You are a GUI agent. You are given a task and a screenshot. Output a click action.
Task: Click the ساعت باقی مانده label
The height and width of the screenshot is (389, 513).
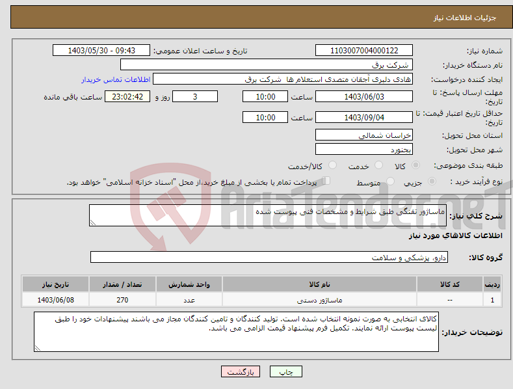73,98
